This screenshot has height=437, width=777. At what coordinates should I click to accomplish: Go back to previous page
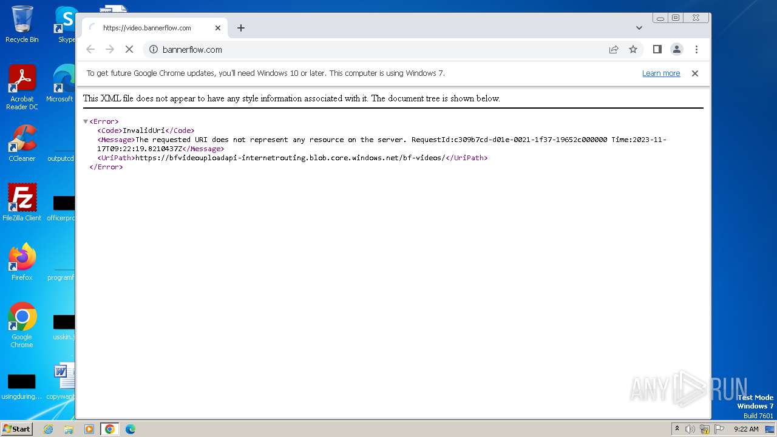click(x=90, y=50)
